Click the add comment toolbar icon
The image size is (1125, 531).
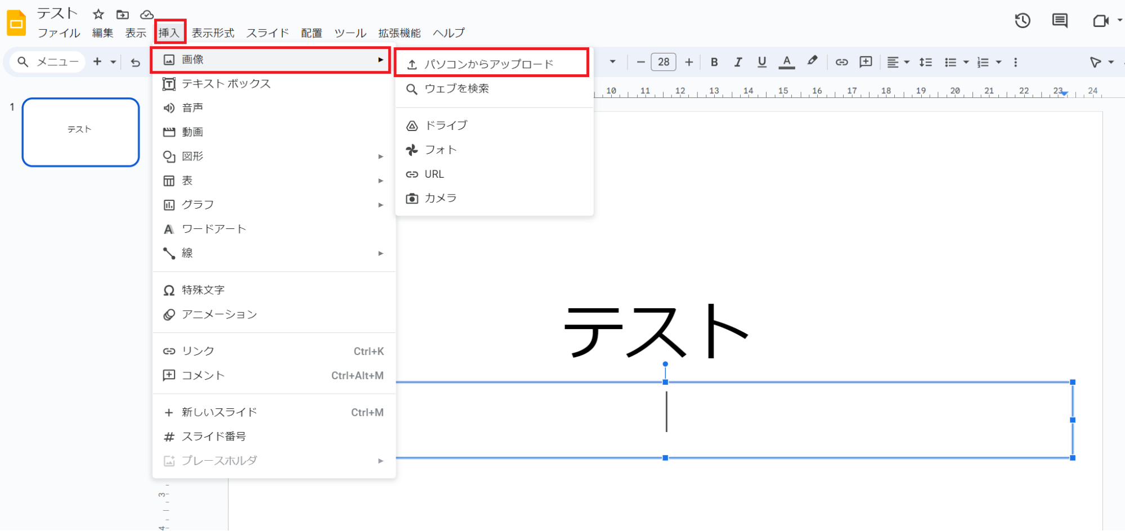[866, 62]
